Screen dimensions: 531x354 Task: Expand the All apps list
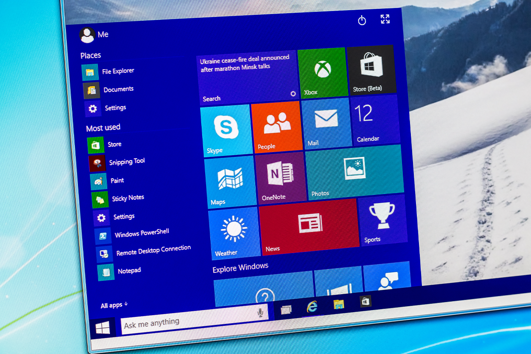[x=114, y=305]
